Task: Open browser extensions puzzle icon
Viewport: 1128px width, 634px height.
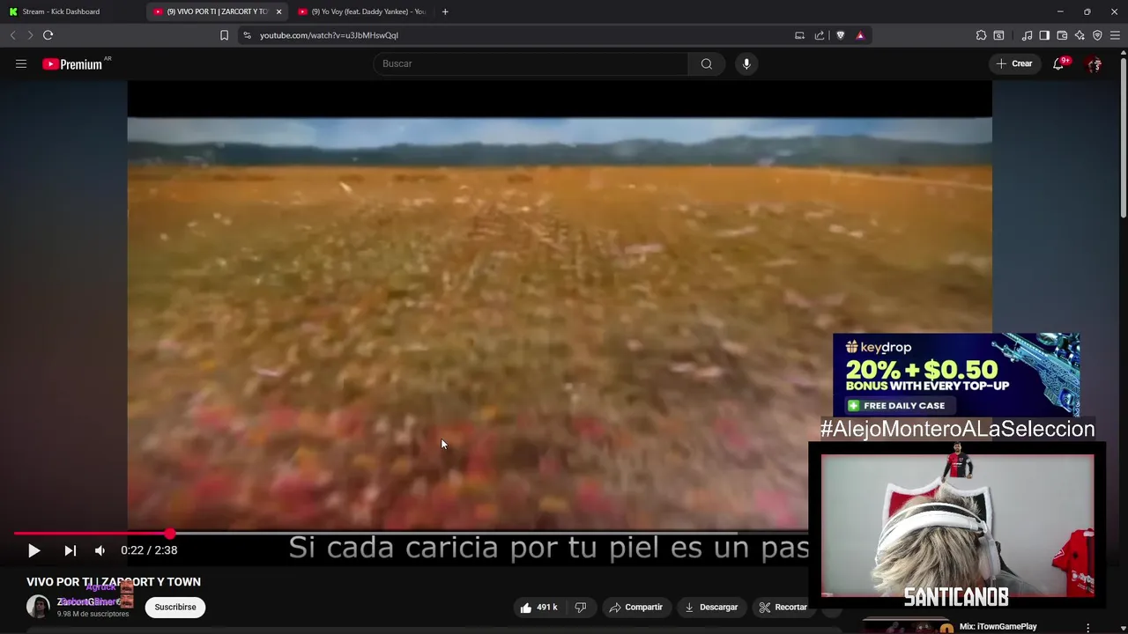Action: click(981, 35)
